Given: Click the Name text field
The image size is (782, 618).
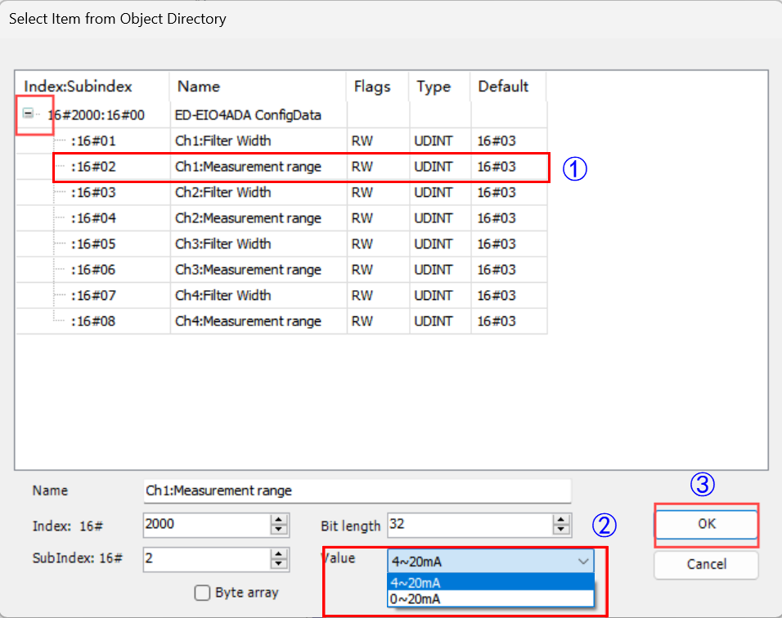Looking at the screenshot, I should 356,490.
